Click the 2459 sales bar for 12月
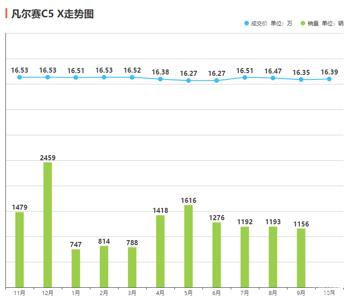 (48, 225)
